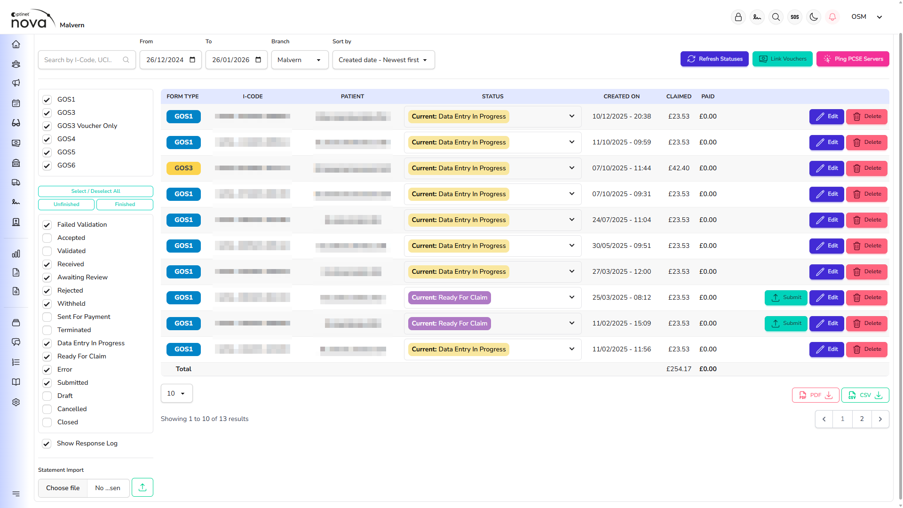Click the lock icon in top bar
903x508 pixels.
coord(738,17)
